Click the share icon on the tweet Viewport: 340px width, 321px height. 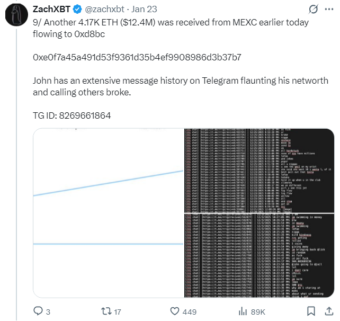tap(328, 311)
